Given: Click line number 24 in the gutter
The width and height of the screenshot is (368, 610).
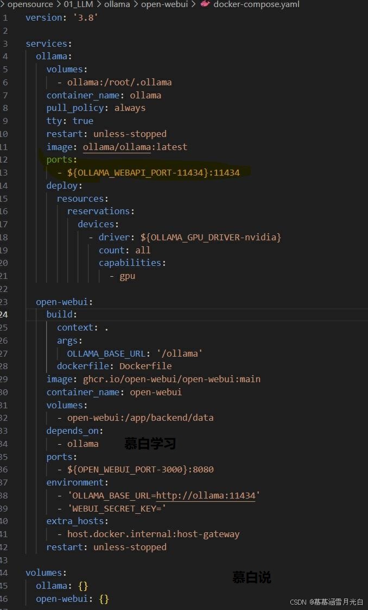Looking at the screenshot, I should 4,314.
